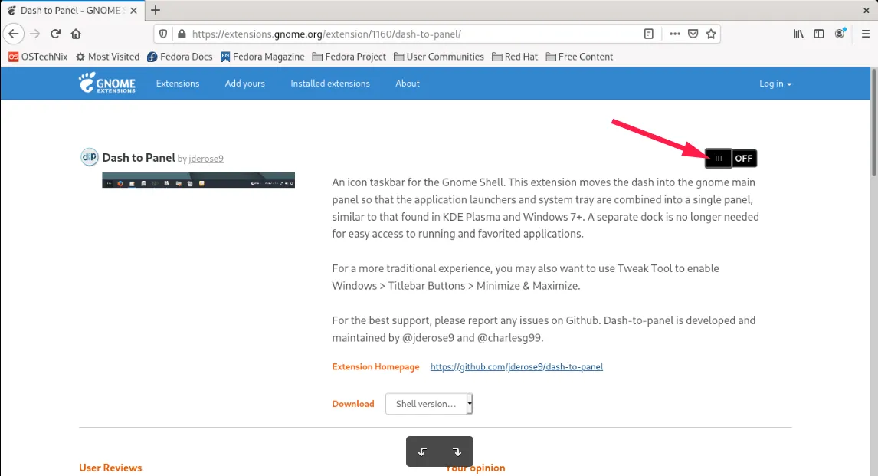Viewport: 878px width, 476px height.
Task: Click the jderose9 author link
Action: pos(205,158)
